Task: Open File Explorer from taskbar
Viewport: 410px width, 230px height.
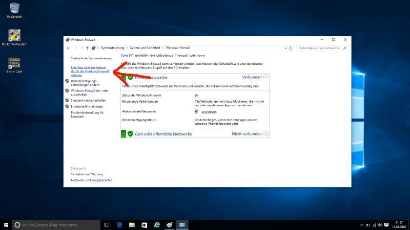Action: tap(132, 225)
